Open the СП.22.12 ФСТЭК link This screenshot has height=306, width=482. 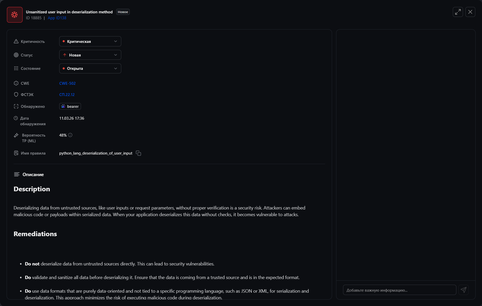point(67,94)
